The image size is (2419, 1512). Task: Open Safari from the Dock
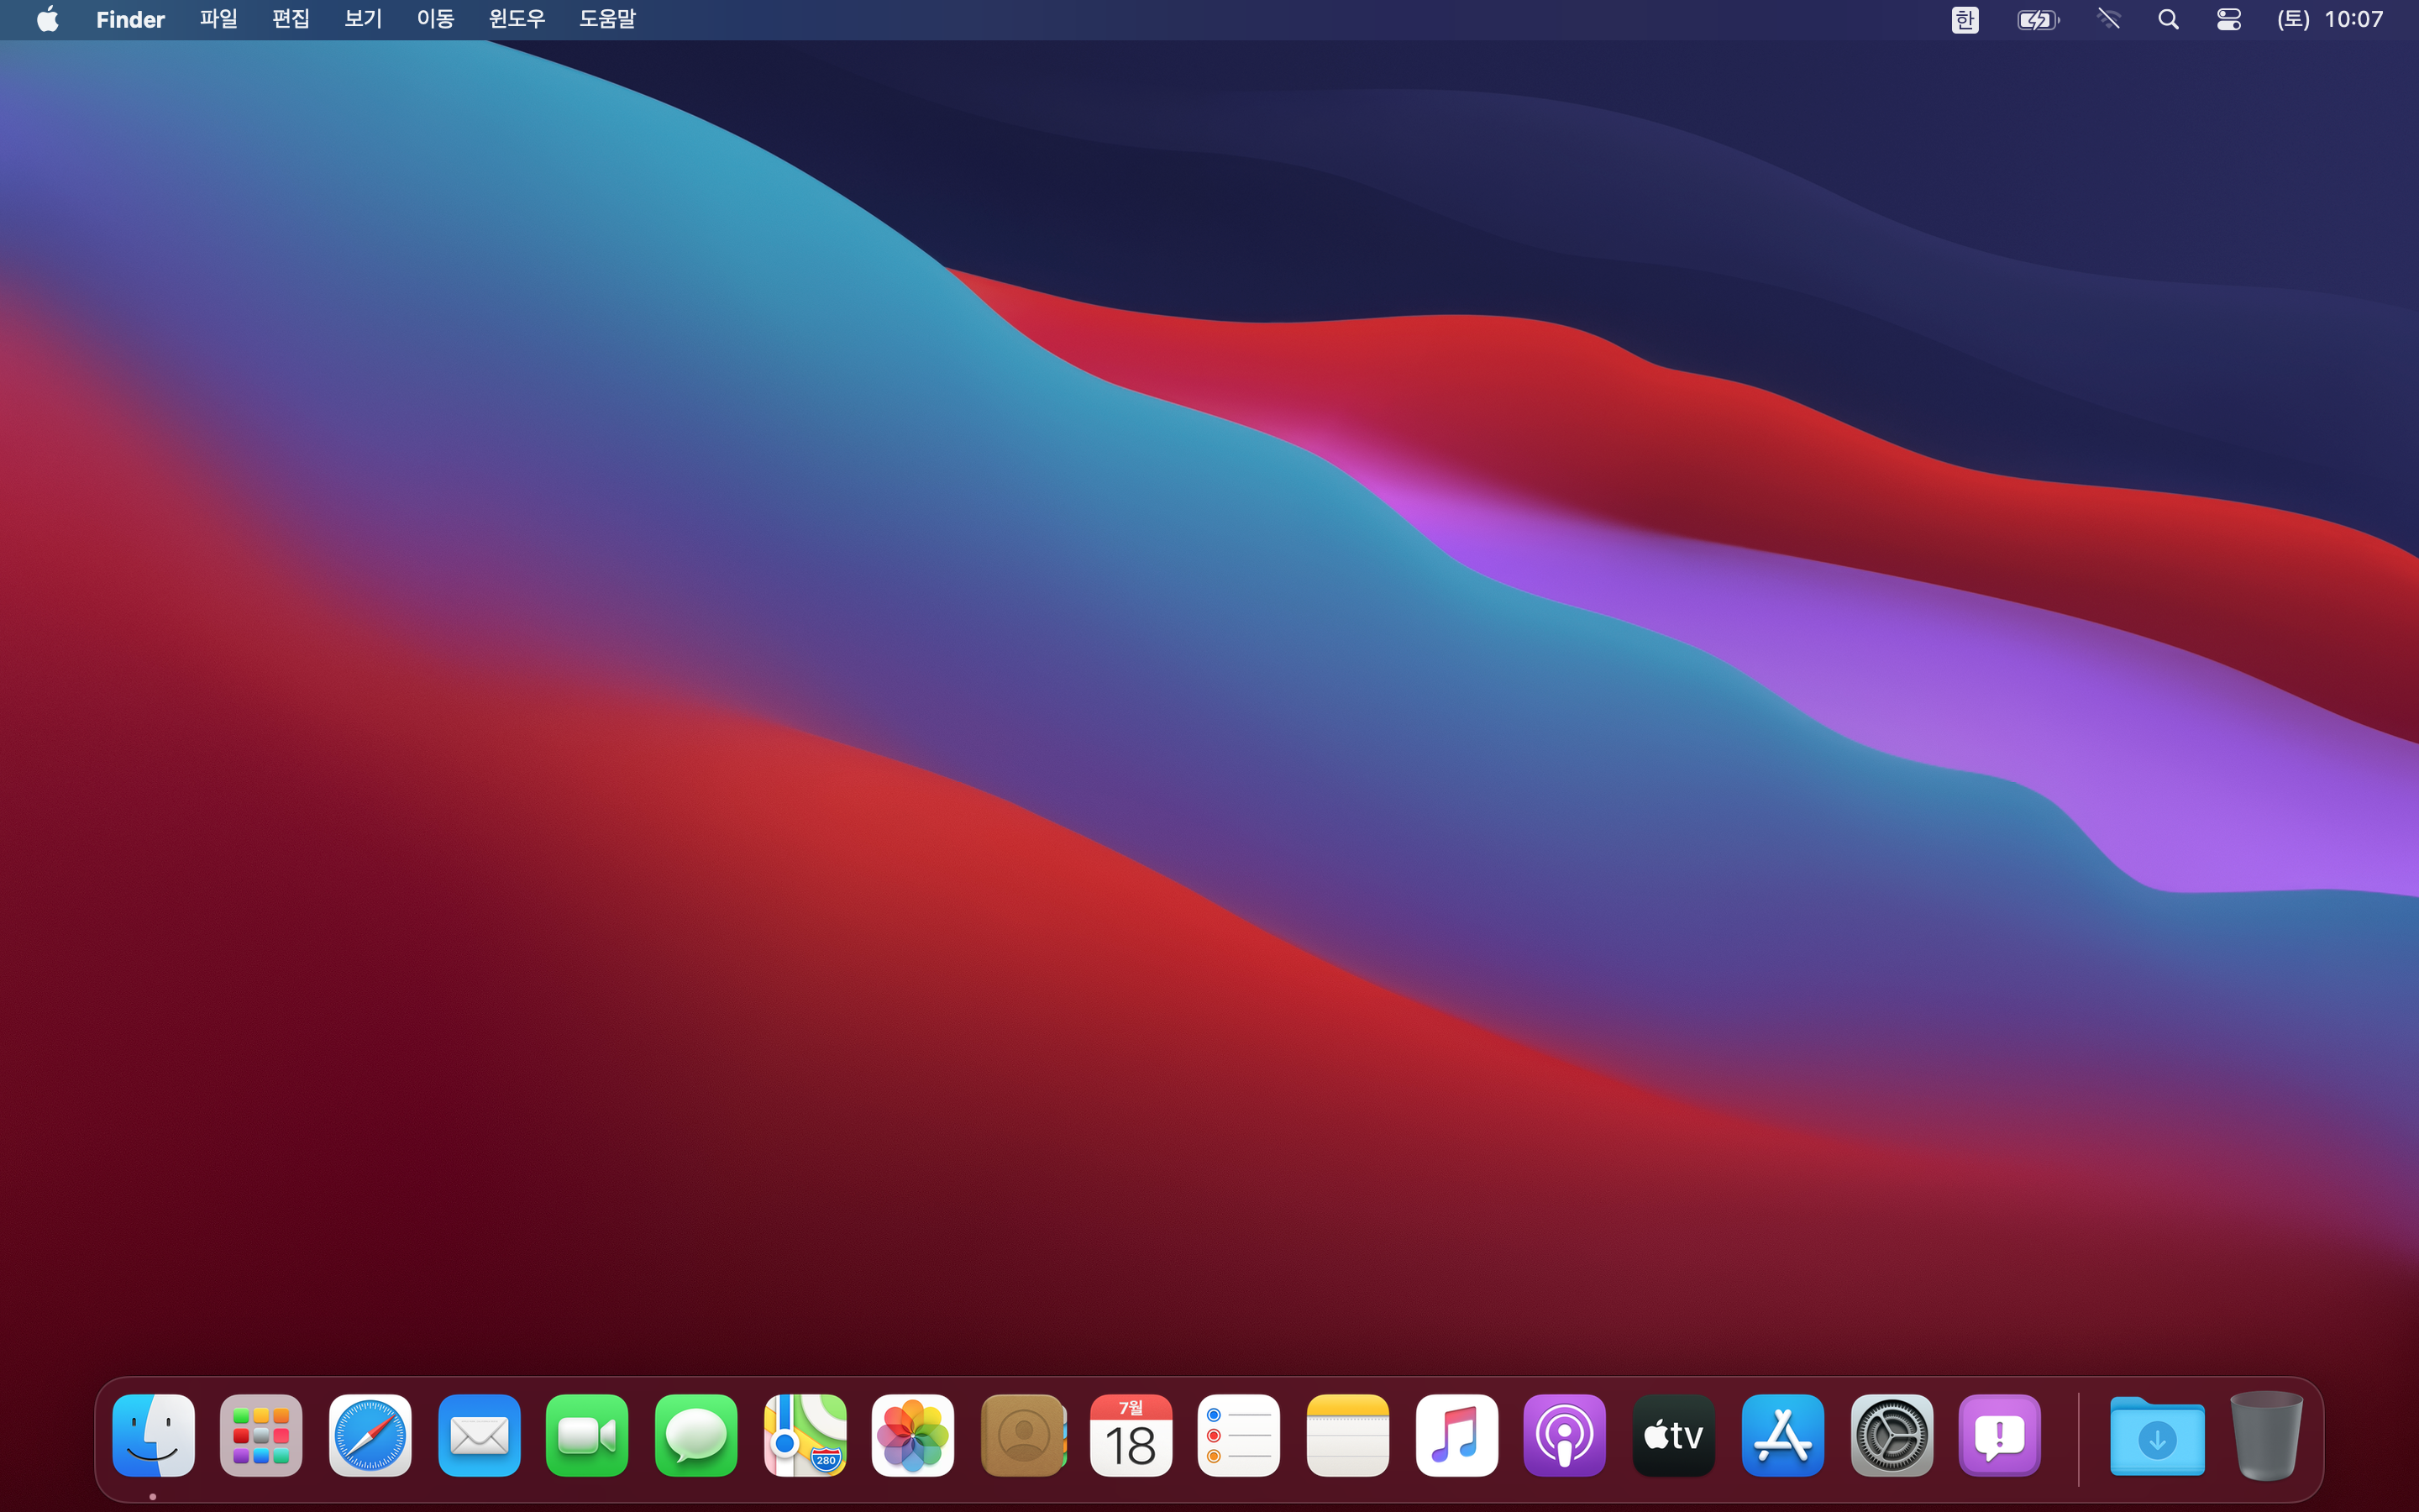[370, 1435]
